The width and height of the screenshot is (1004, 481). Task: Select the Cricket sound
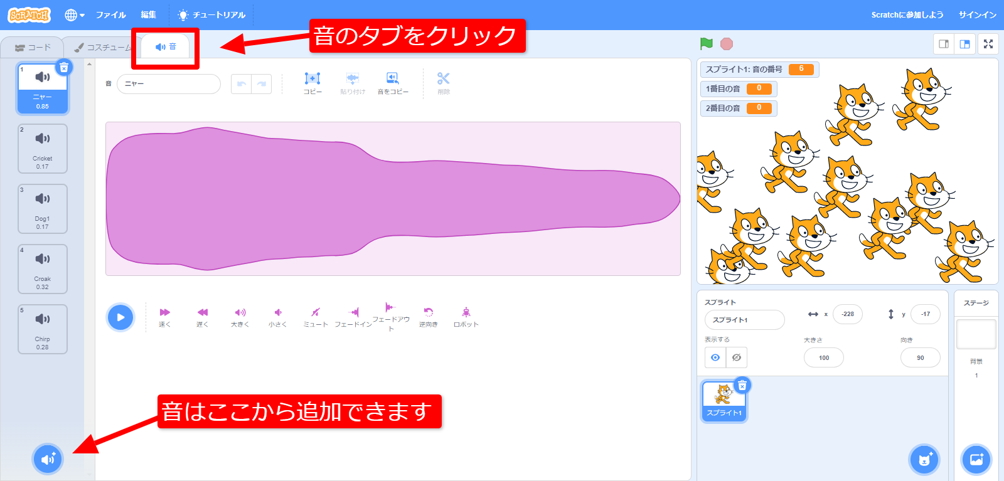(x=42, y=149)
